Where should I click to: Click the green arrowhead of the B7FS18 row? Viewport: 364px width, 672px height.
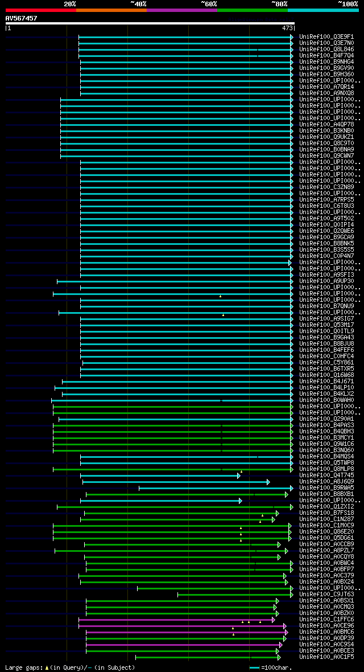277,514
